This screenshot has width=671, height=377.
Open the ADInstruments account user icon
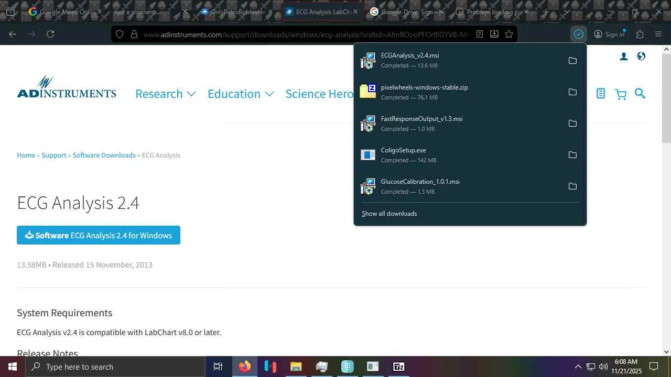(x=624, y=57)
